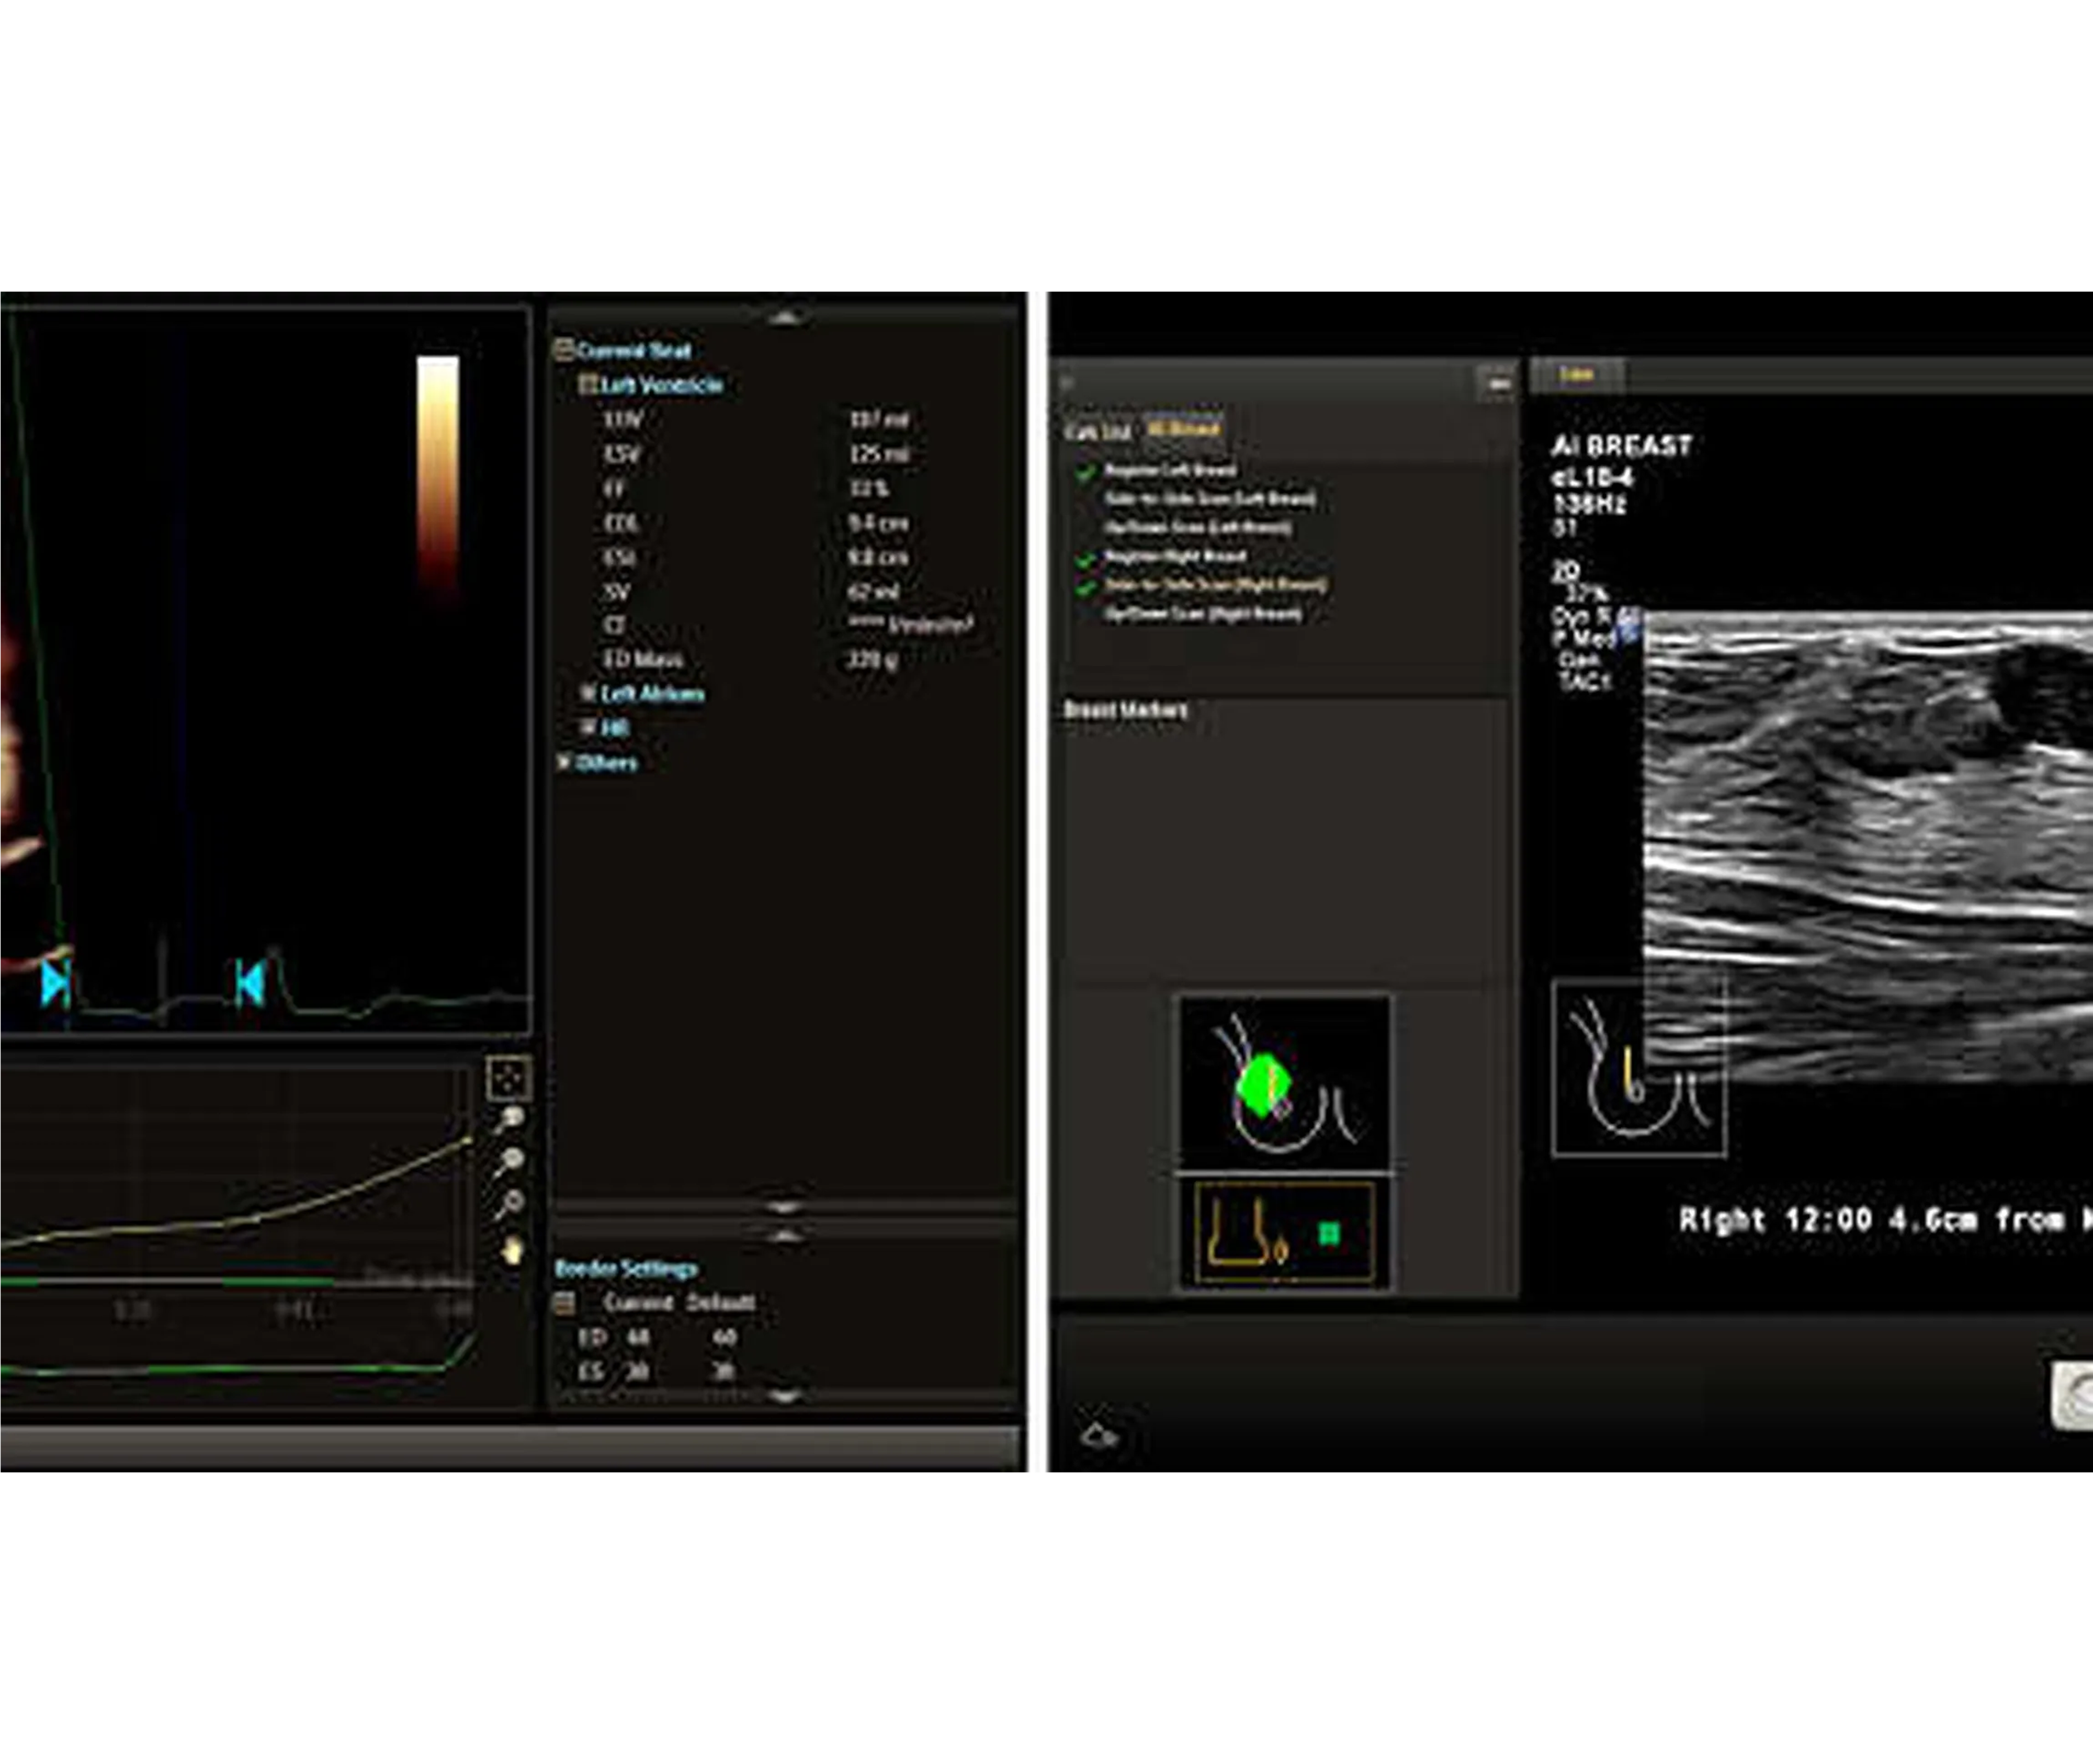This screenshot has height=1764, width=2093.
Task: Switch to the tab left of AI Breast
Action: (1097, 432)
